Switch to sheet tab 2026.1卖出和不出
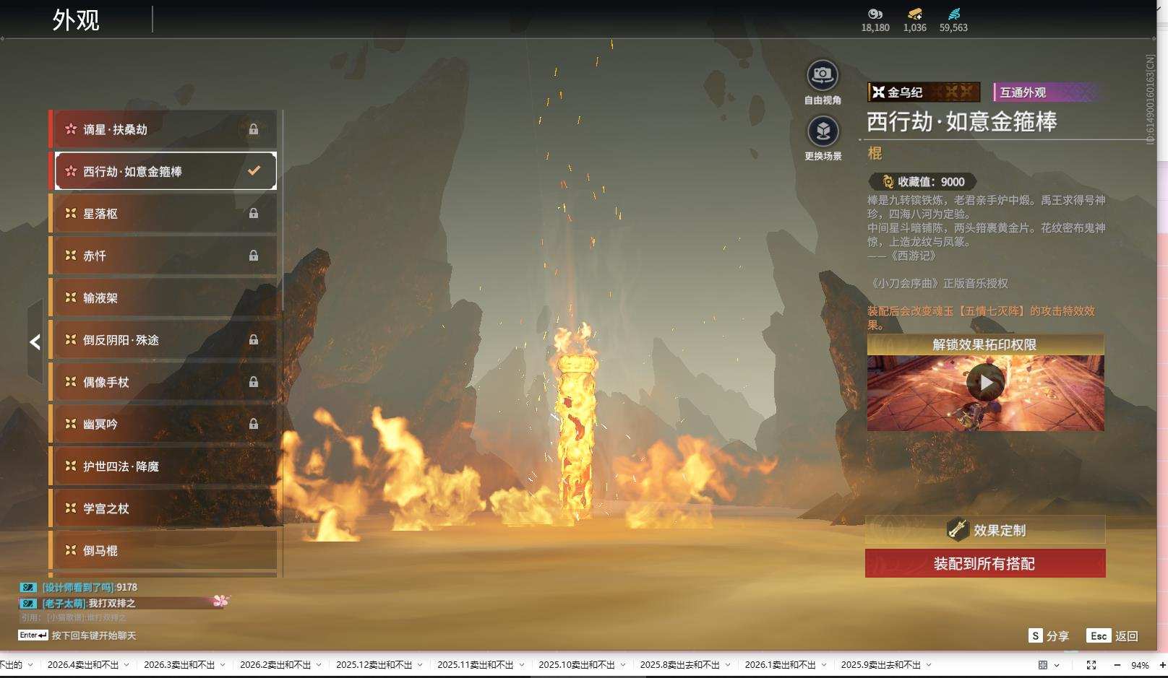This screenshot has height=678, width=1168. tap(780, 665)
